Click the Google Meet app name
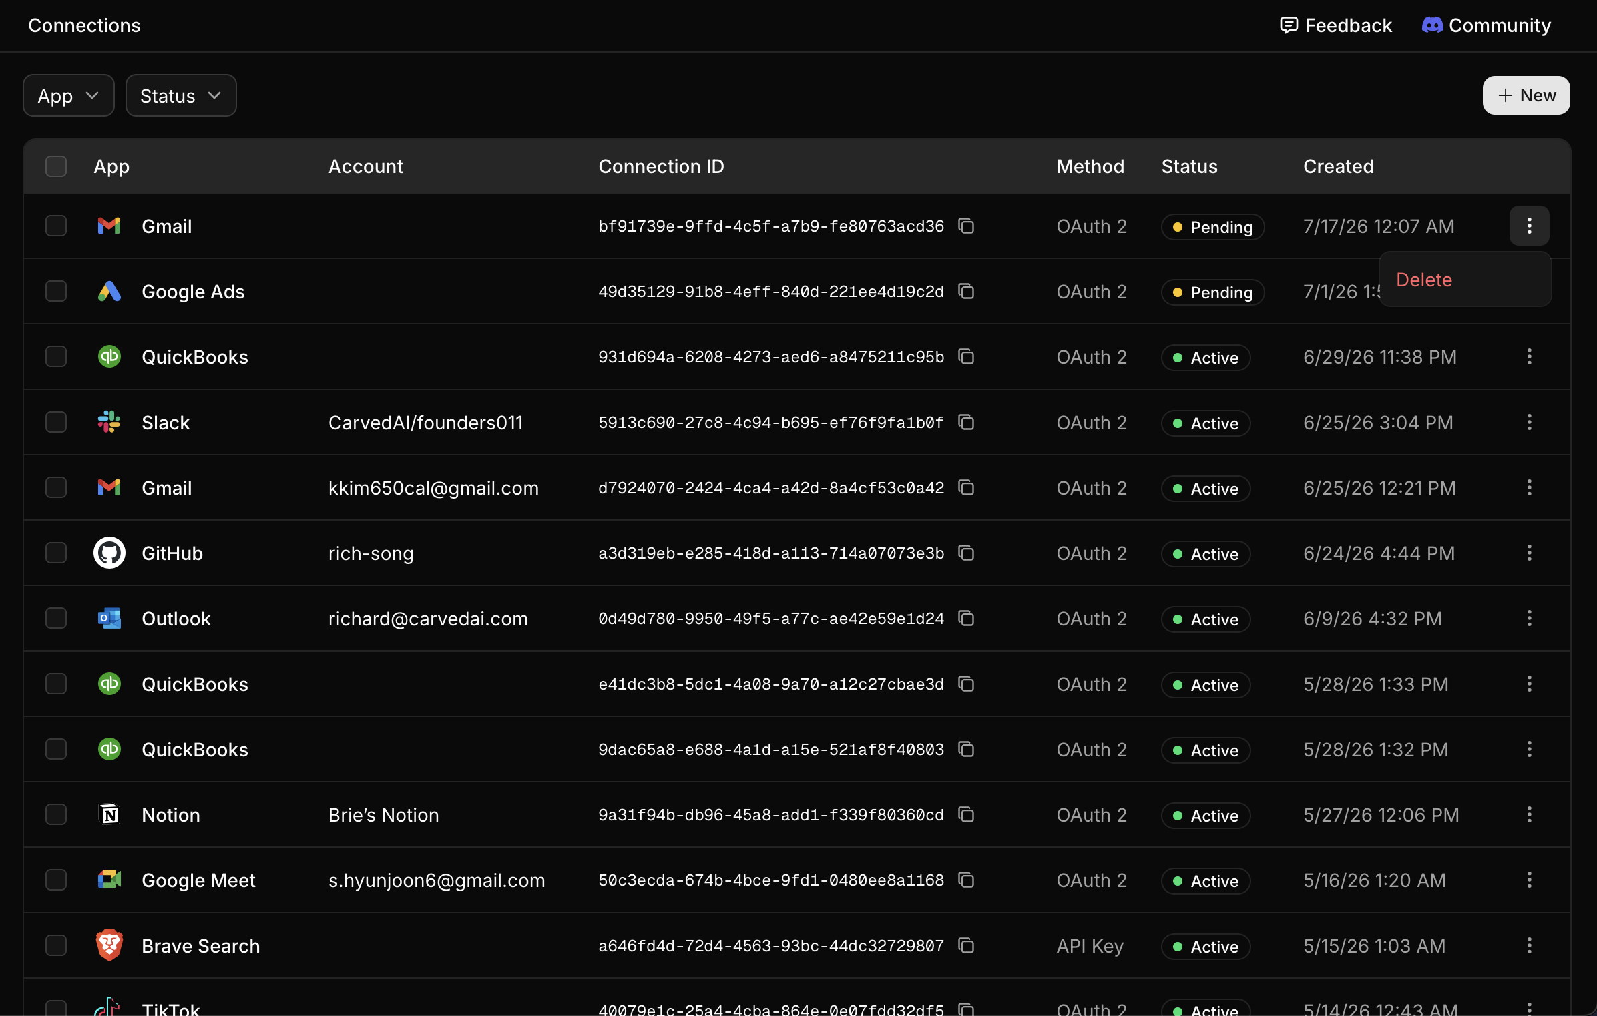 (198, 880)
